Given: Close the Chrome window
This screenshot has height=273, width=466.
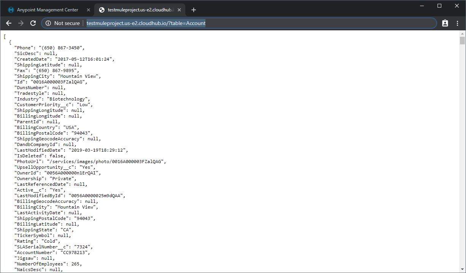Looking at the screenshot, I should [x=457, y=6].
